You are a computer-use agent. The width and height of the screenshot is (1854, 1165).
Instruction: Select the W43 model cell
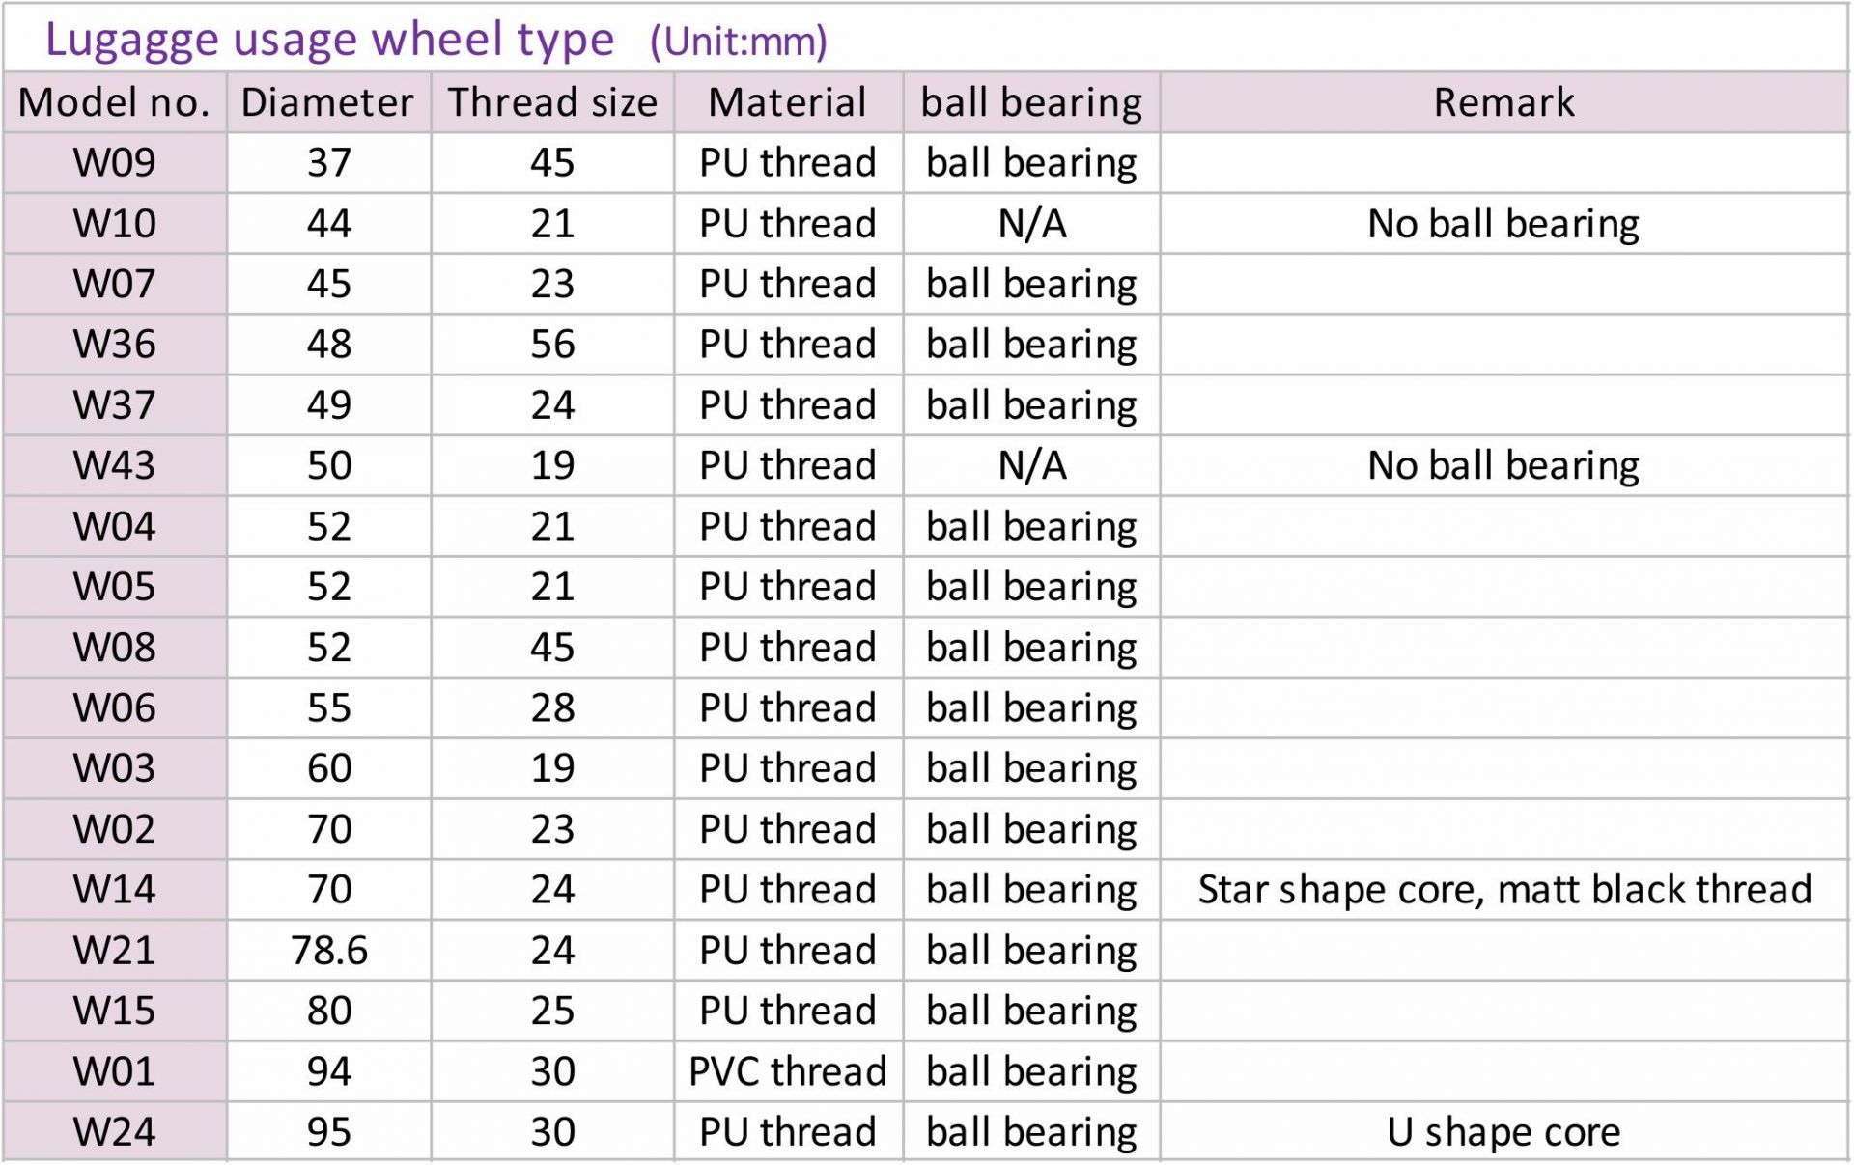click(115, 465)
